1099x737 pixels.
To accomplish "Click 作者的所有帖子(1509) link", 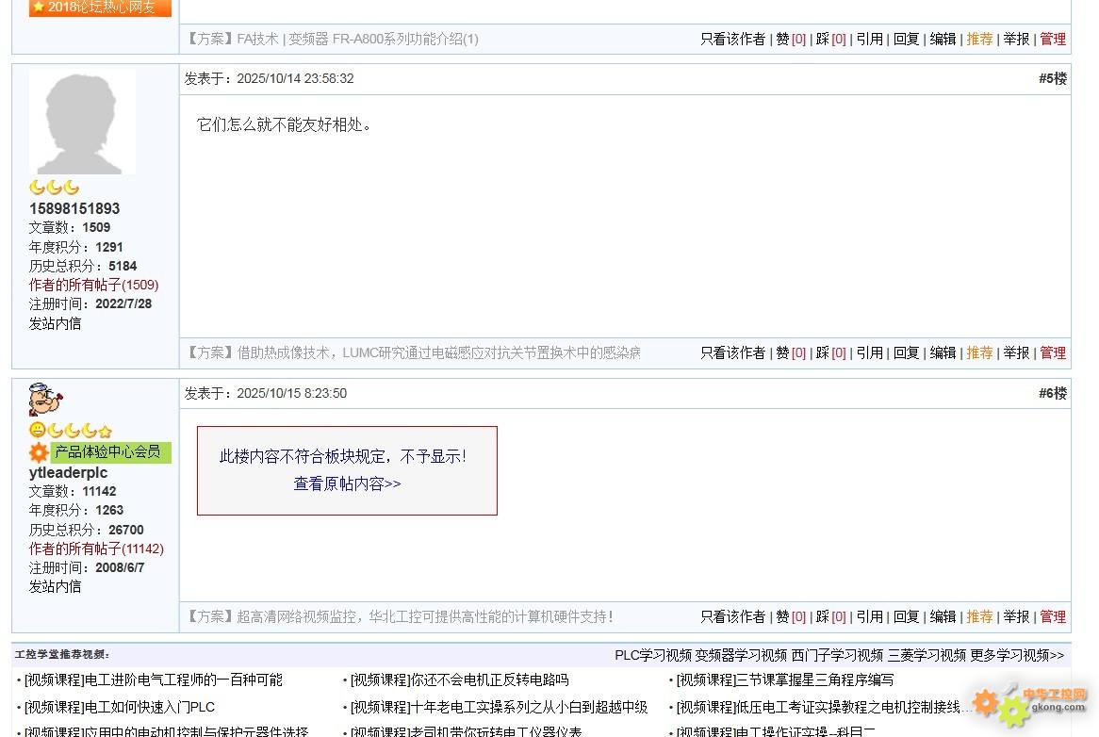I will coord(93,285).
